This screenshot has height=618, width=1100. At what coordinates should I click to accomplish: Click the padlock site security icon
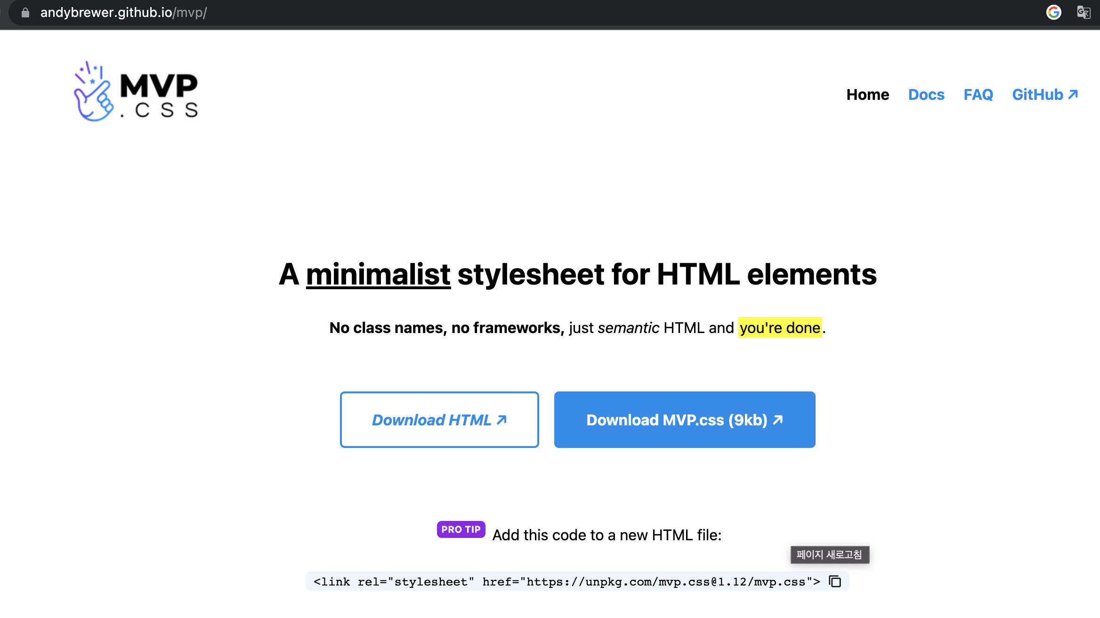click(x=25, y=13)
